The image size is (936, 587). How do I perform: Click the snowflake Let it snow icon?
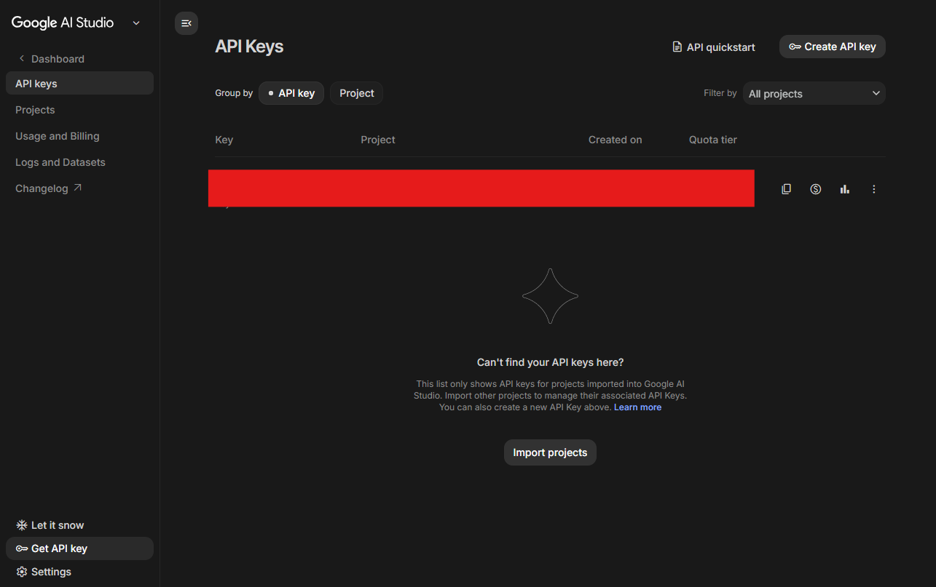click(x=22, y=525)
